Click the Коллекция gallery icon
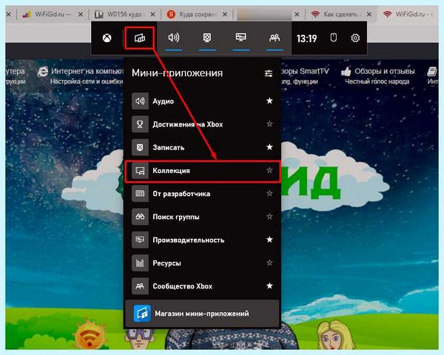The image size is (444, 355). tap(140, 171)
